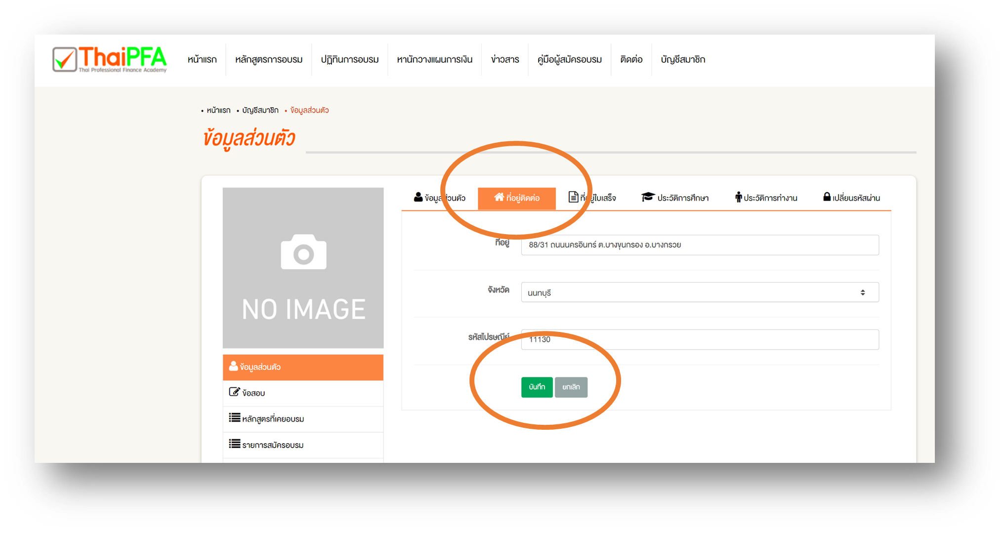Viewport: 1005px width, 533px height.
Task: Open the จังหวัด province dropdown
Action: coord(700,292)
